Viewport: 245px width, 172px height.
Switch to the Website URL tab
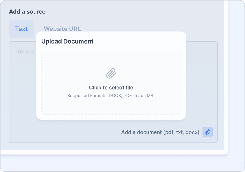point(62,28)
